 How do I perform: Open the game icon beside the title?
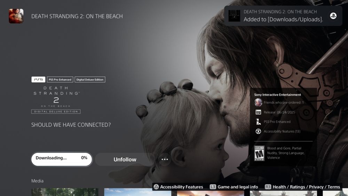click(x=16, y=16)
